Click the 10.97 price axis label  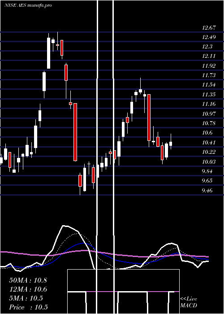[209, 114]
